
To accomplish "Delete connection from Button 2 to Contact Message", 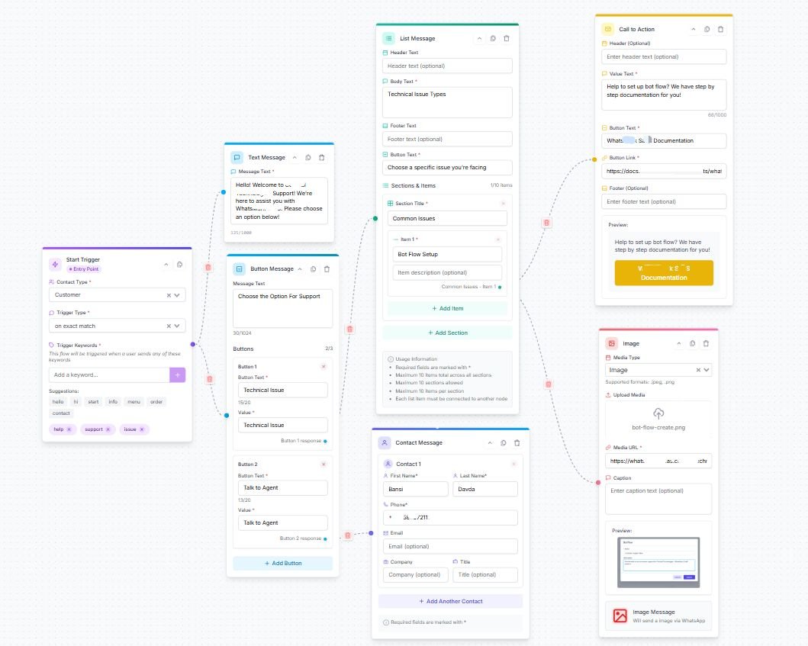I will 348,535.
